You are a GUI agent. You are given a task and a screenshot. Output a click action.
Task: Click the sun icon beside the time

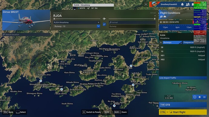click(x=161, y=22)
